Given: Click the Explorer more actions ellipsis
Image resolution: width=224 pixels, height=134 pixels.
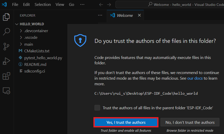Looking at the screenshot, I should 100,15.
